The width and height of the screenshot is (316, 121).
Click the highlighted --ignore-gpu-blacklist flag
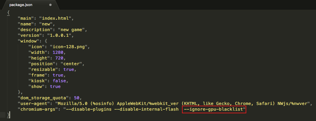[214, 110]
